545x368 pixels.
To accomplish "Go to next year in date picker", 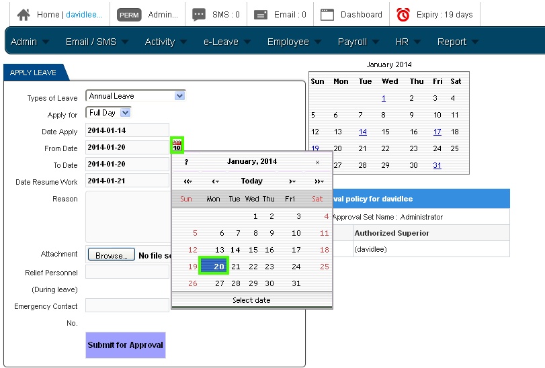I will pyautogui.click(x=319, y=181).
